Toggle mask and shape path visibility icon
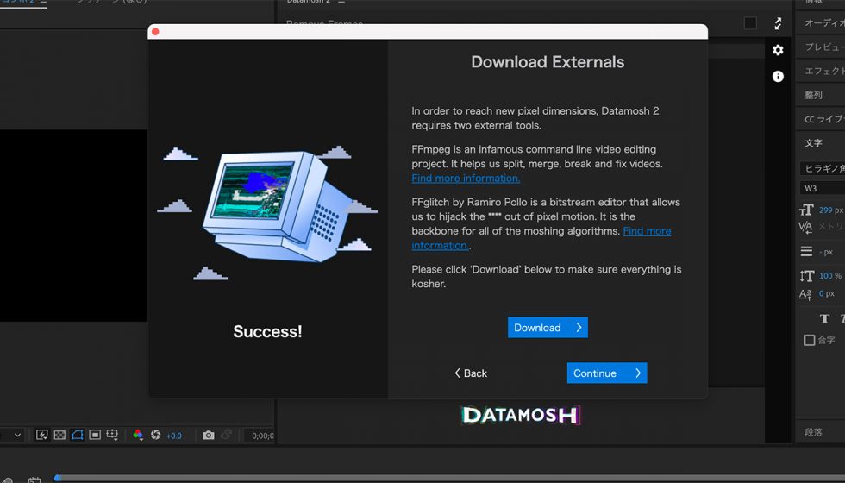The image size is (845, 483). pyautogui.click(x=77, y=435)
